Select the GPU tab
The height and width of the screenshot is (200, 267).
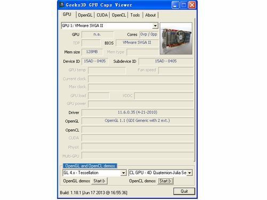(x=67, y=14)
